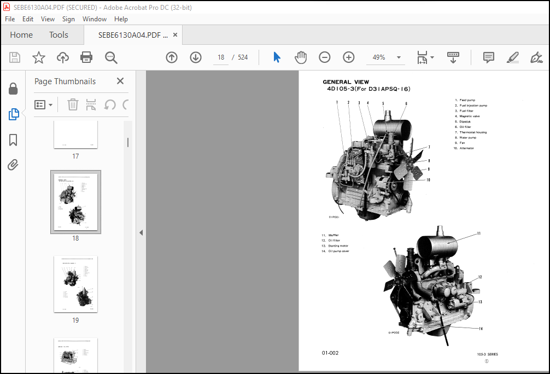Open the Attachments paperclip panel
The height and width of the screenshot is (374, 550).
point(13,165)
